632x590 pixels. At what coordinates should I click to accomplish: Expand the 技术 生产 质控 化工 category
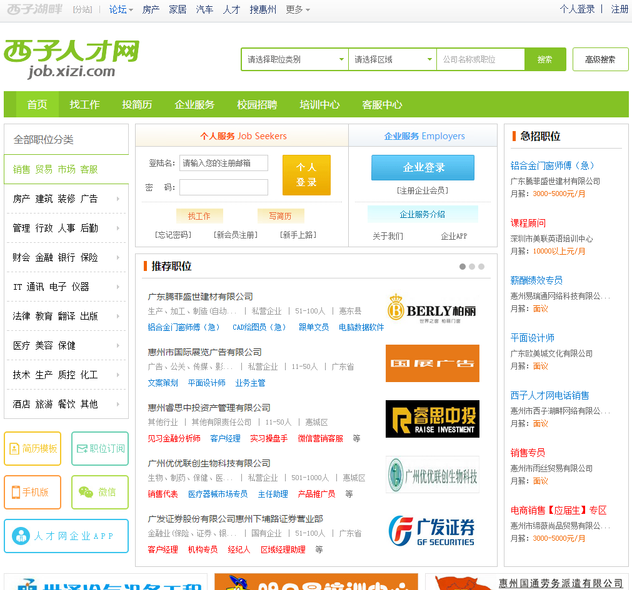pos(66,375)
